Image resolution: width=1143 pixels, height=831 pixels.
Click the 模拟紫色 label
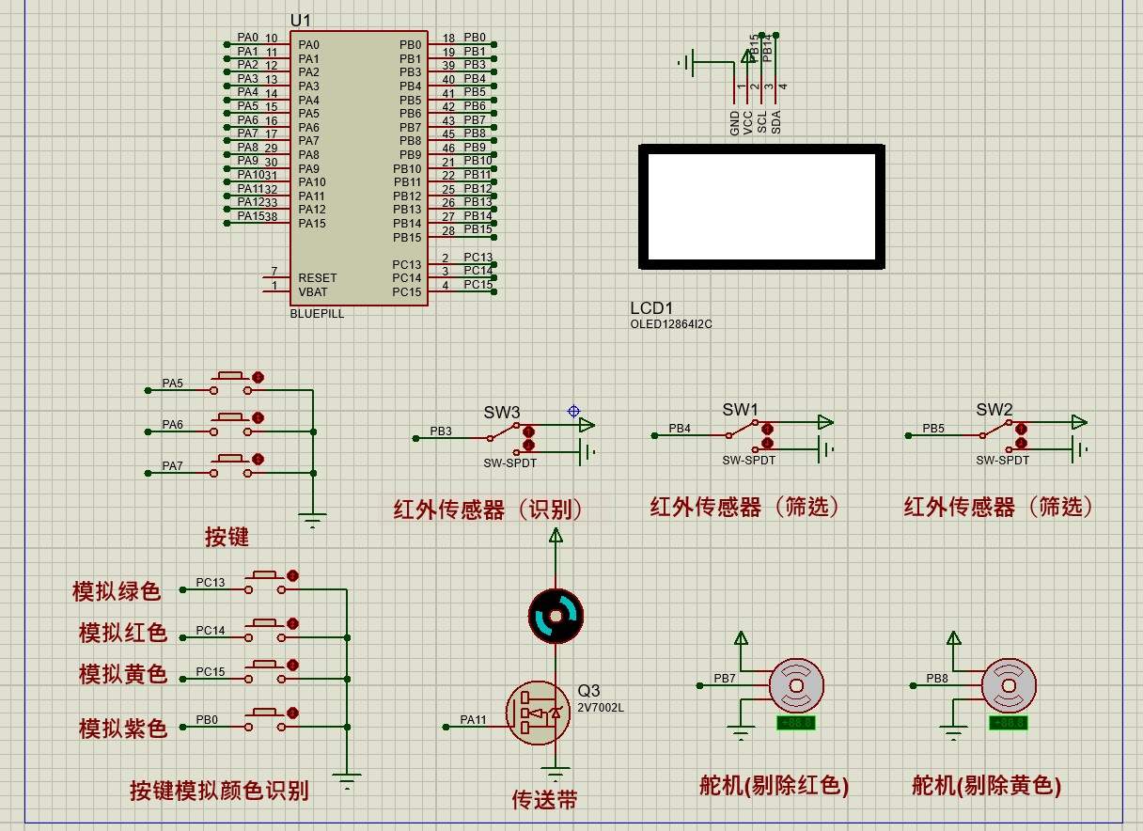[x=123, y=728]
